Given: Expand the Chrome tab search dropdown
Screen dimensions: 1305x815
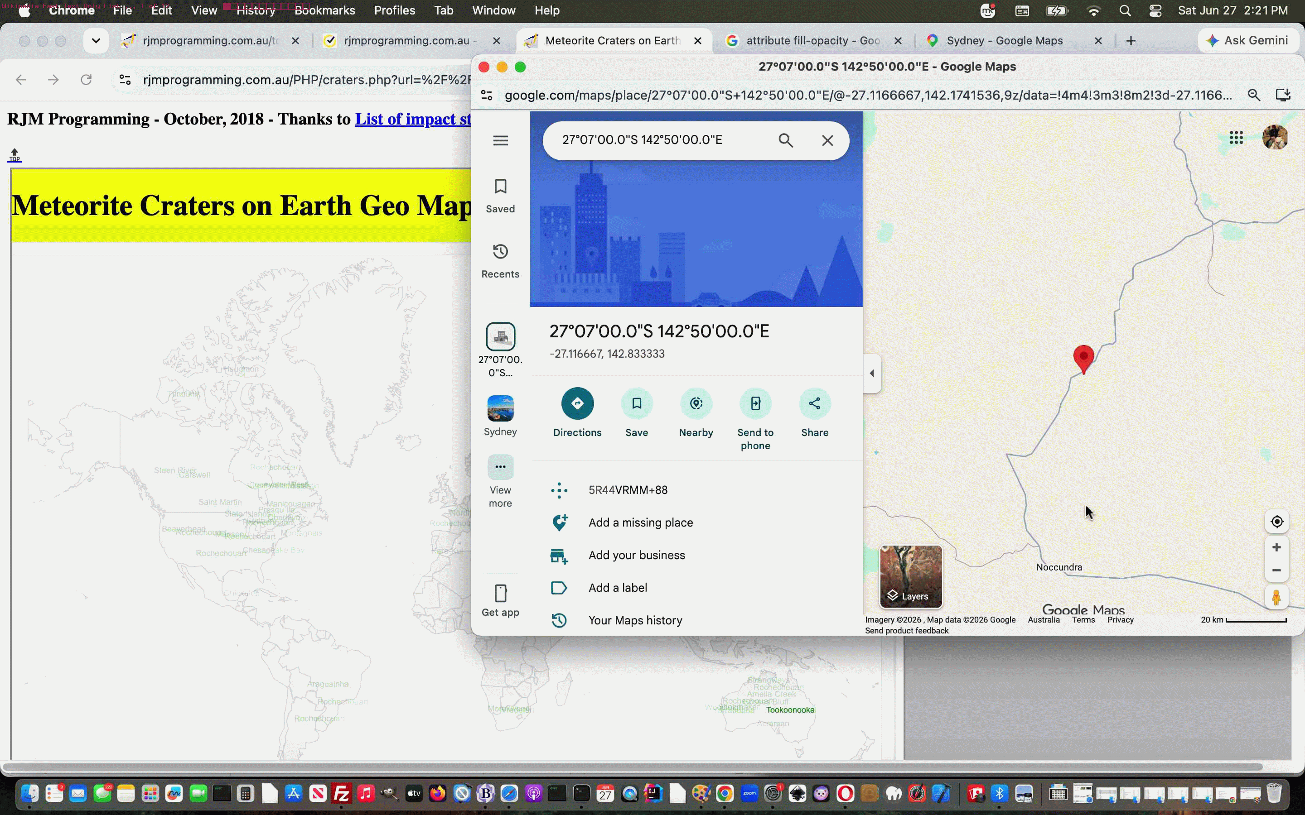Looking at the screenshot, I should pos(96,40).
